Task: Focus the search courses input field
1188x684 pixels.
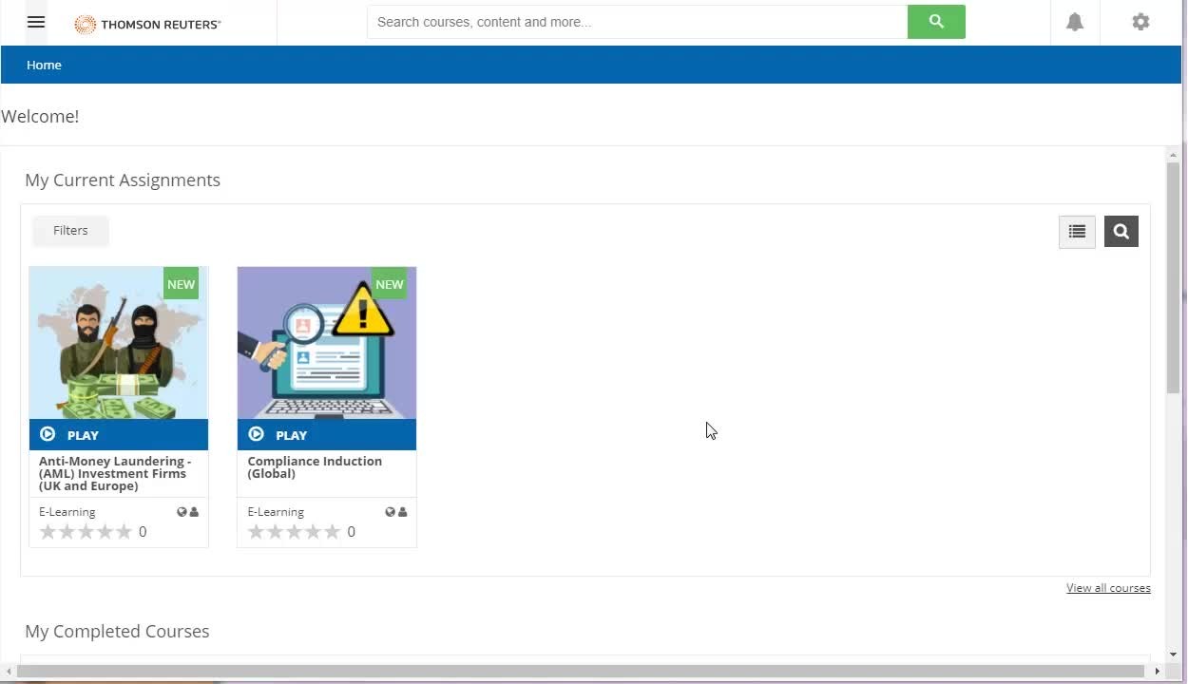Action: coord(637,22)
